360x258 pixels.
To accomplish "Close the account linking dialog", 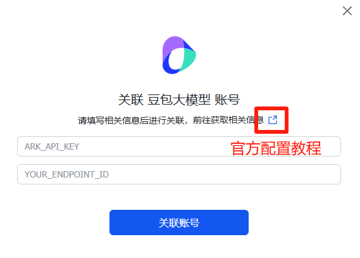I will [x=347, y=11].
